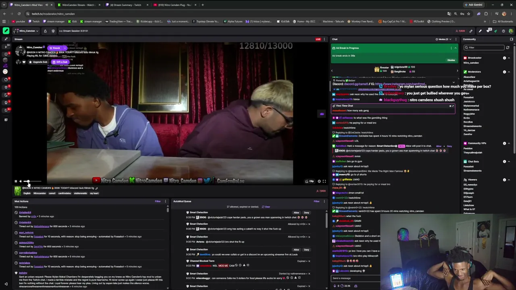Open Filter for AutoMod Queue panel
This screenshot has width=516, height=290.
[316, 201]
